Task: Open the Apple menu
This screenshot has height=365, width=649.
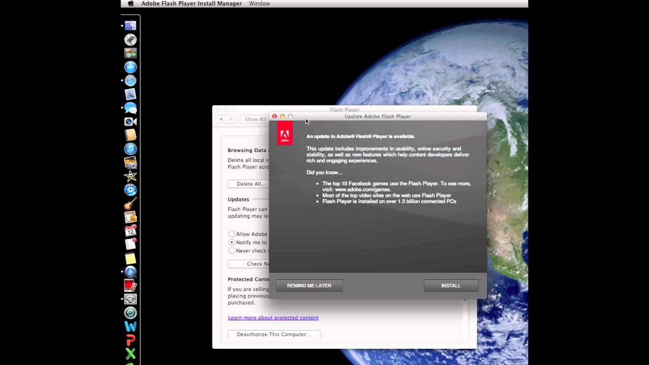Action: coord(131,4)
